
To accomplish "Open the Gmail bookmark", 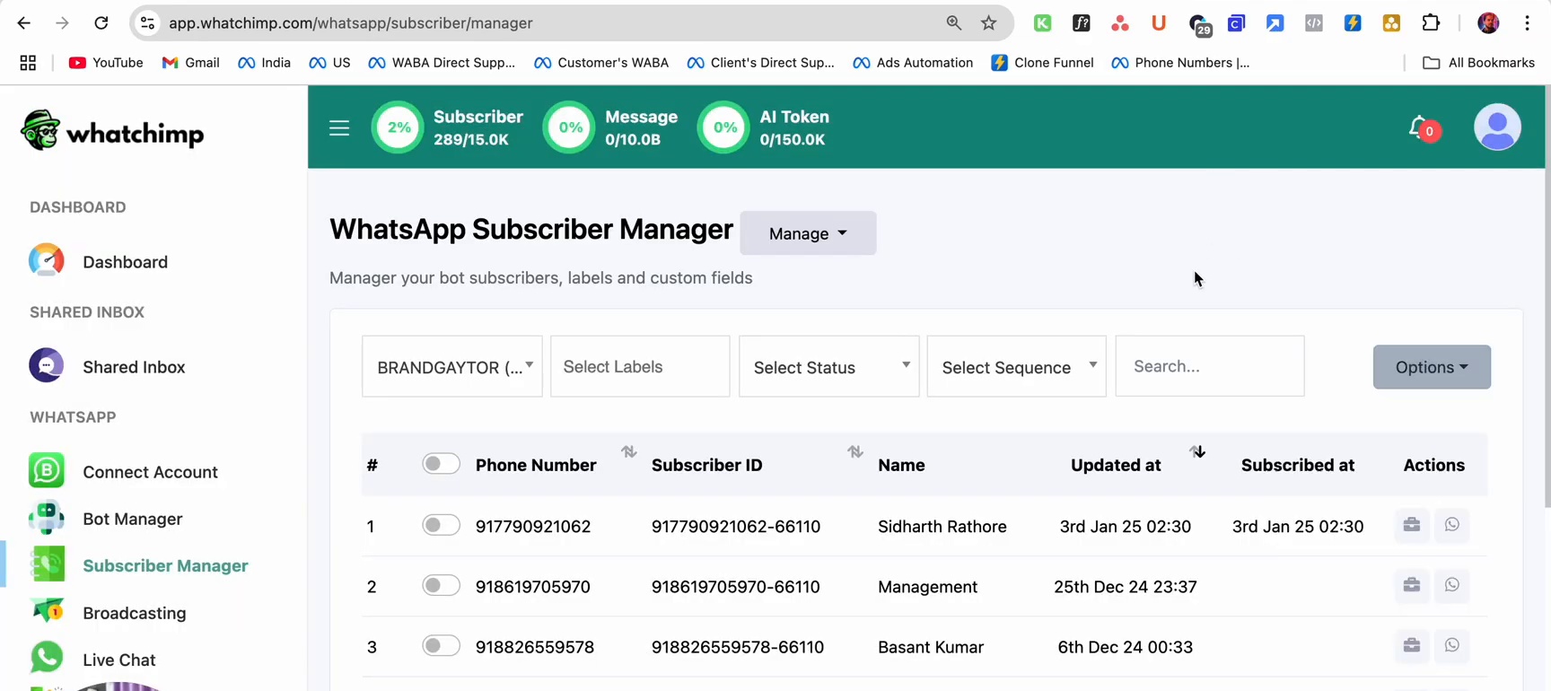I will [190, 63].
